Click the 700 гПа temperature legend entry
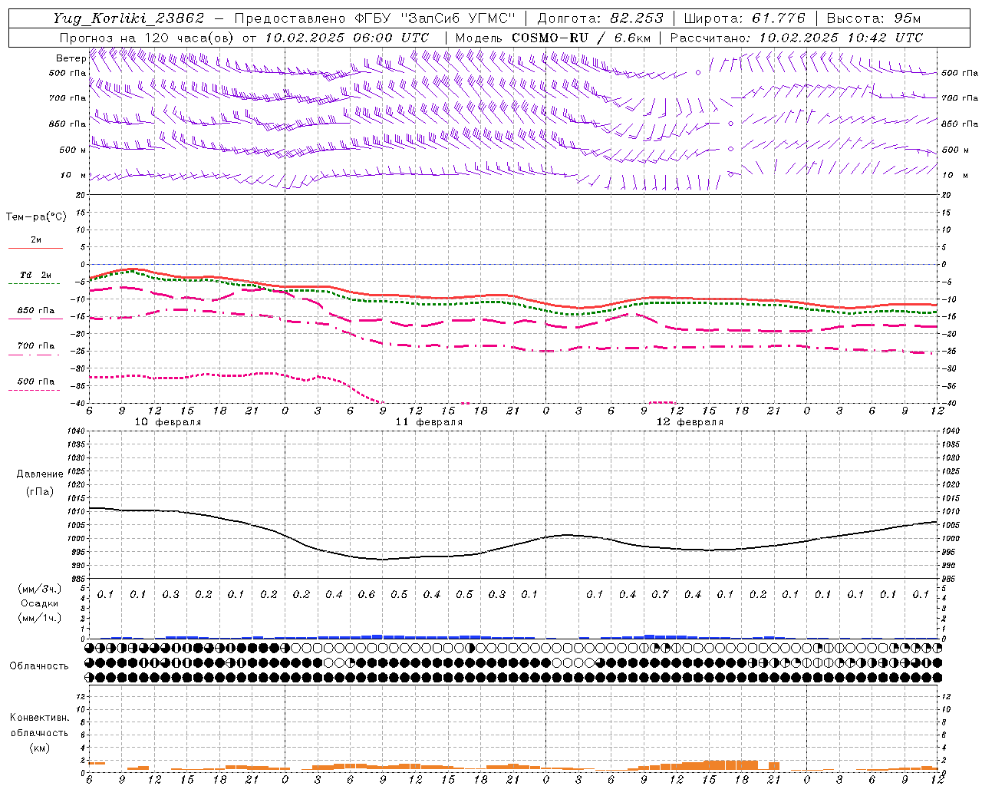982x786 pixels. pyautogui.click(x=35, y=346)
